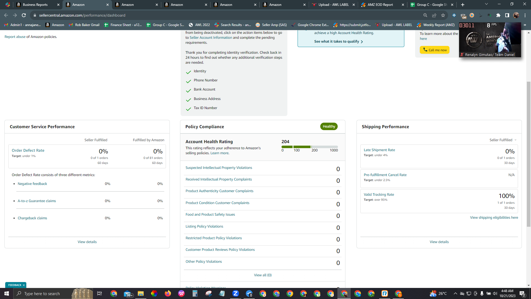Viewport: 531px width, 299px height.
Task: Switch to the Group C Google Sheets tab
Action: tap(432, 5)
